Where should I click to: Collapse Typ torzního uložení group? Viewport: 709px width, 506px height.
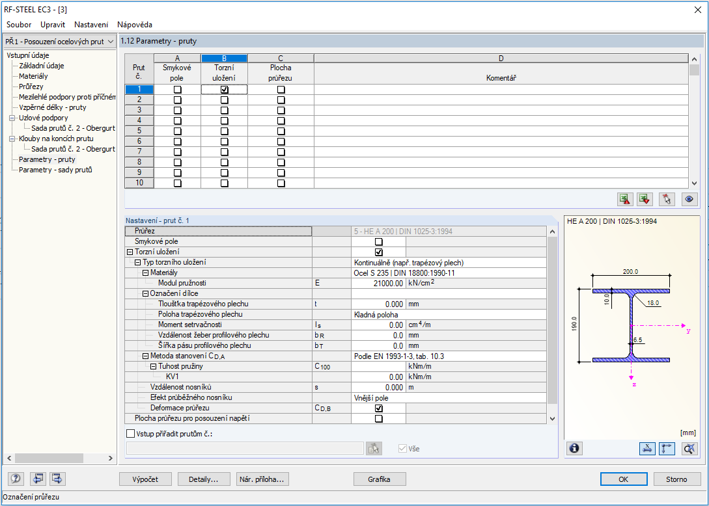pyautogui.click(x=137, y=263)
